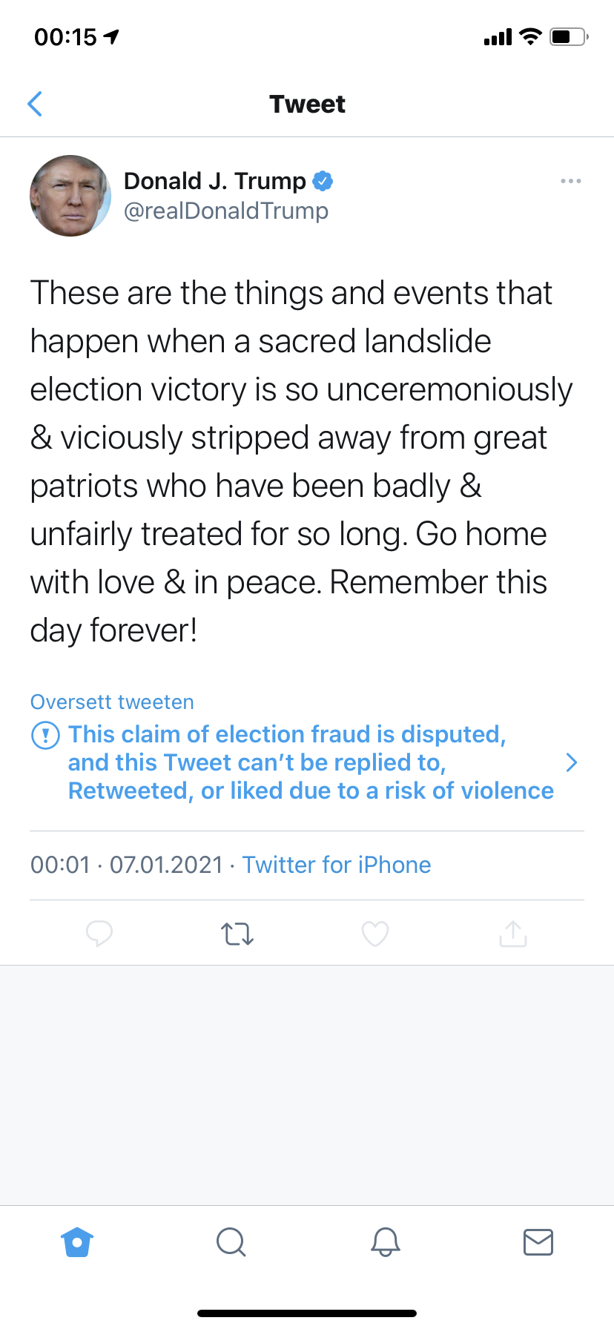Open the Search tab magnifier
This screenshot has width=614, height=1329.
coord(231,1241)
